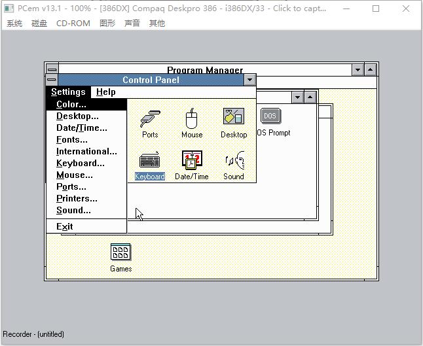Minimize Control Panel with down-arrow button
Screen dimensions: 423x346
(x=250, y=80)
